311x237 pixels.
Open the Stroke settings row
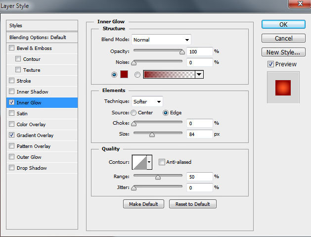click(42, 81)
